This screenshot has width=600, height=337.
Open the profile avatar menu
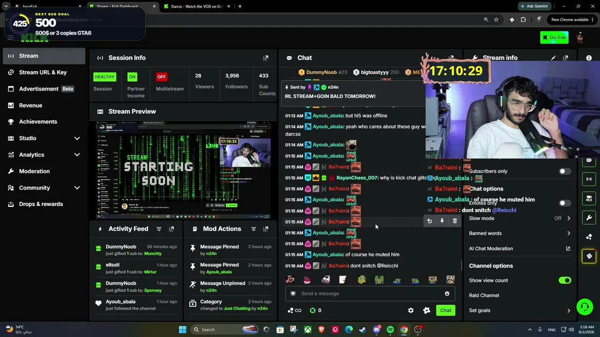coord(580,37)
